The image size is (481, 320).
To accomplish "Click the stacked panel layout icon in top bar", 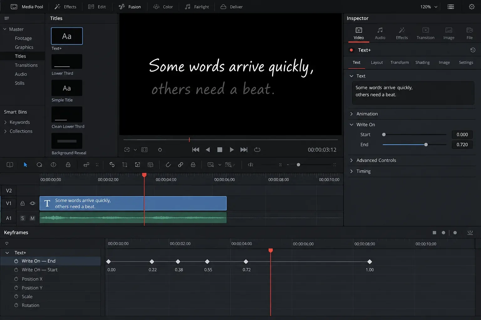I will [x=451, y=7].
